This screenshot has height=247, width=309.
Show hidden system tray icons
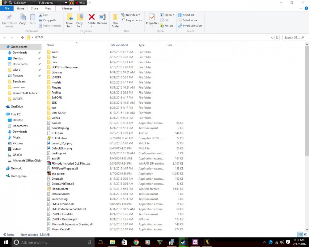[x=265, y=242]
